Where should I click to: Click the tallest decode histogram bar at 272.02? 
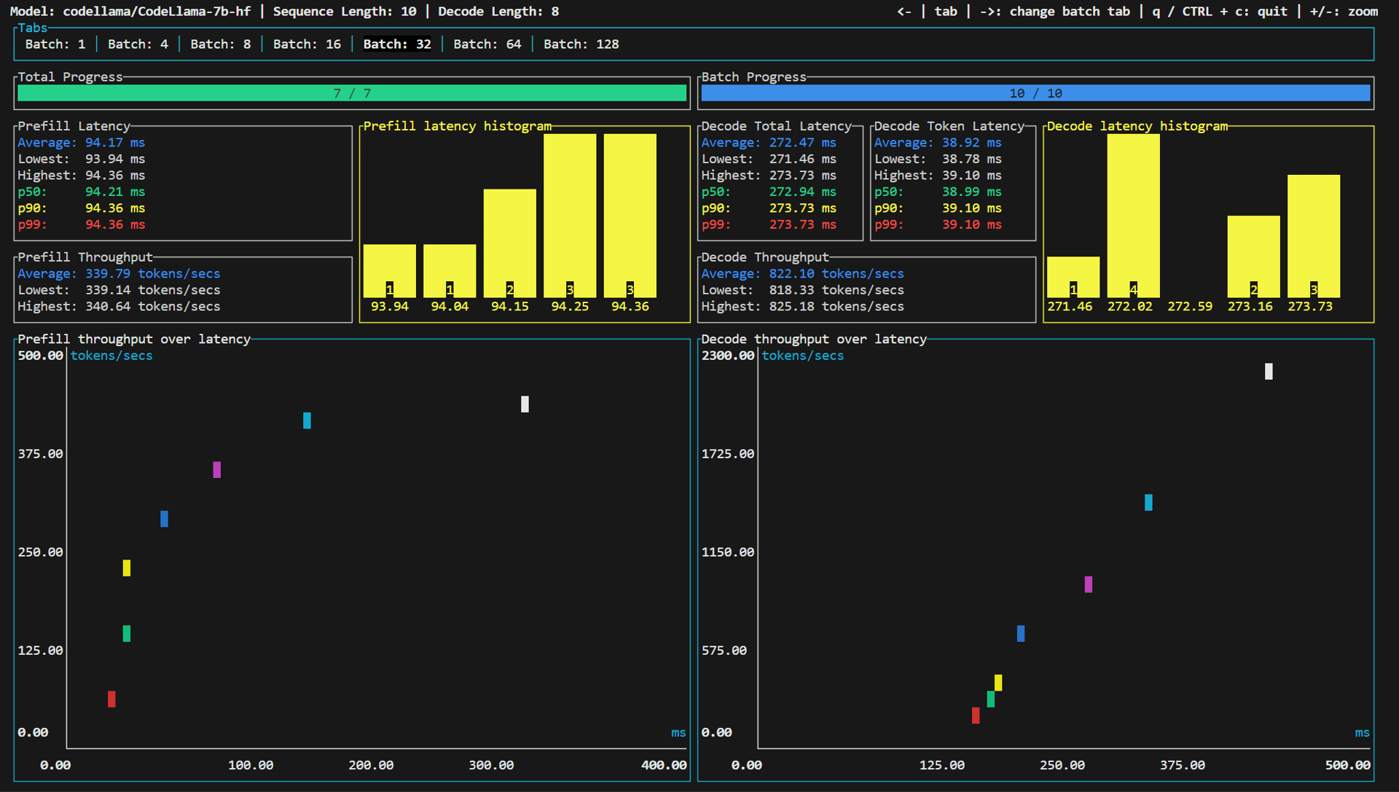(1134, 215)
